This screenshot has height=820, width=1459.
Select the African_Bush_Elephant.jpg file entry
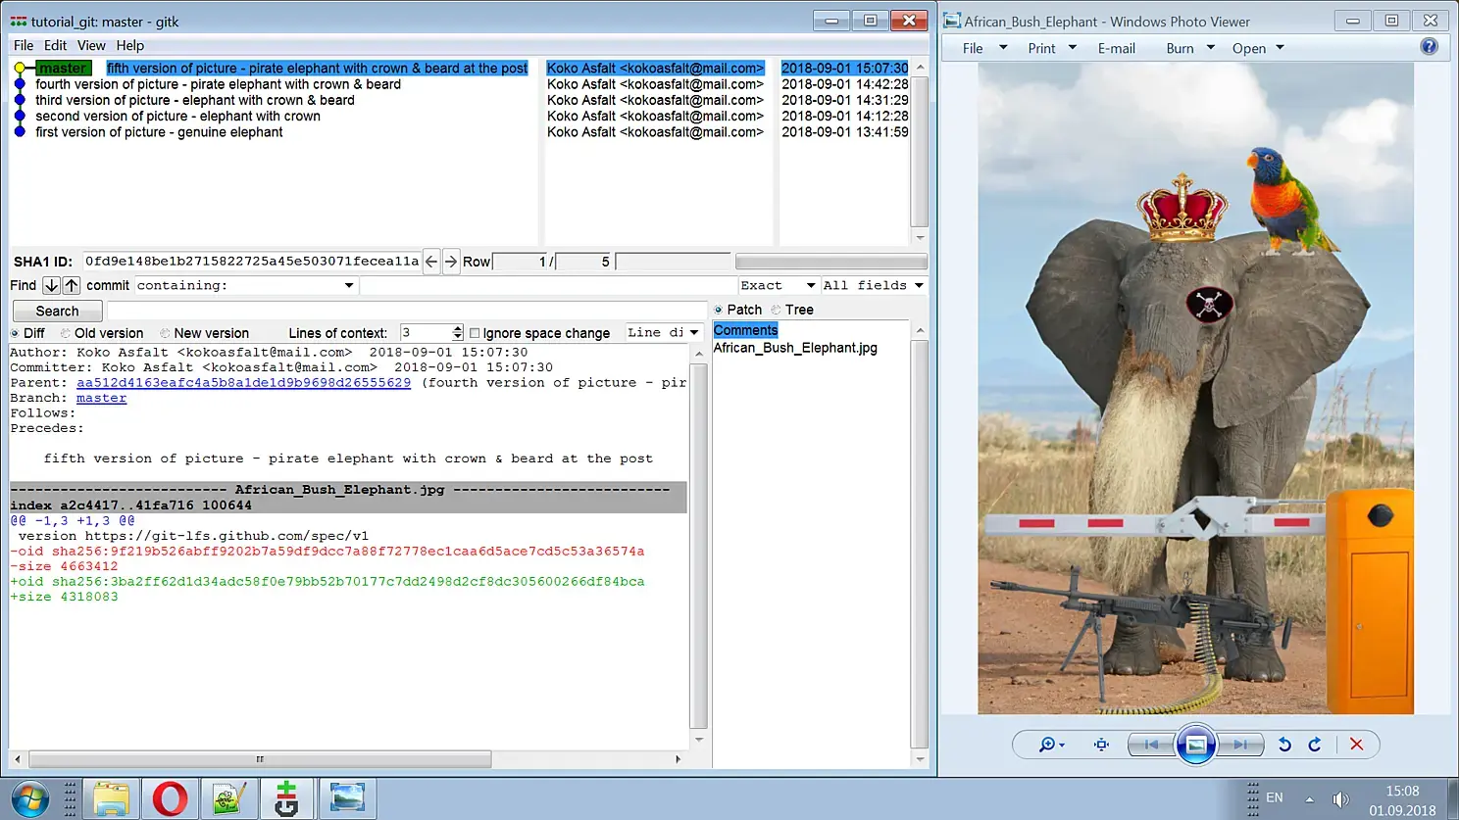click(795, 348)
